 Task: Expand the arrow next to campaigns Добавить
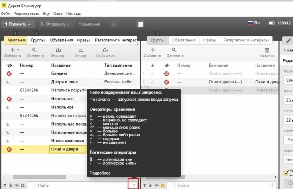point(18,50)
